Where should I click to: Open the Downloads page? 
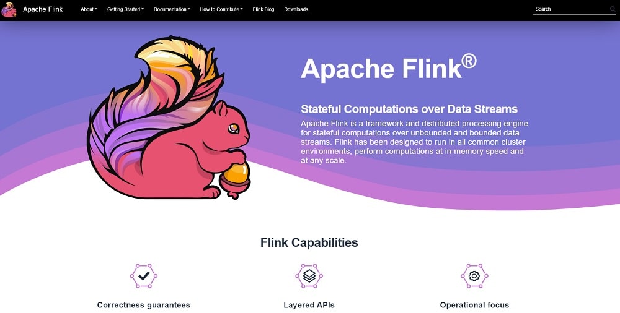296,9
